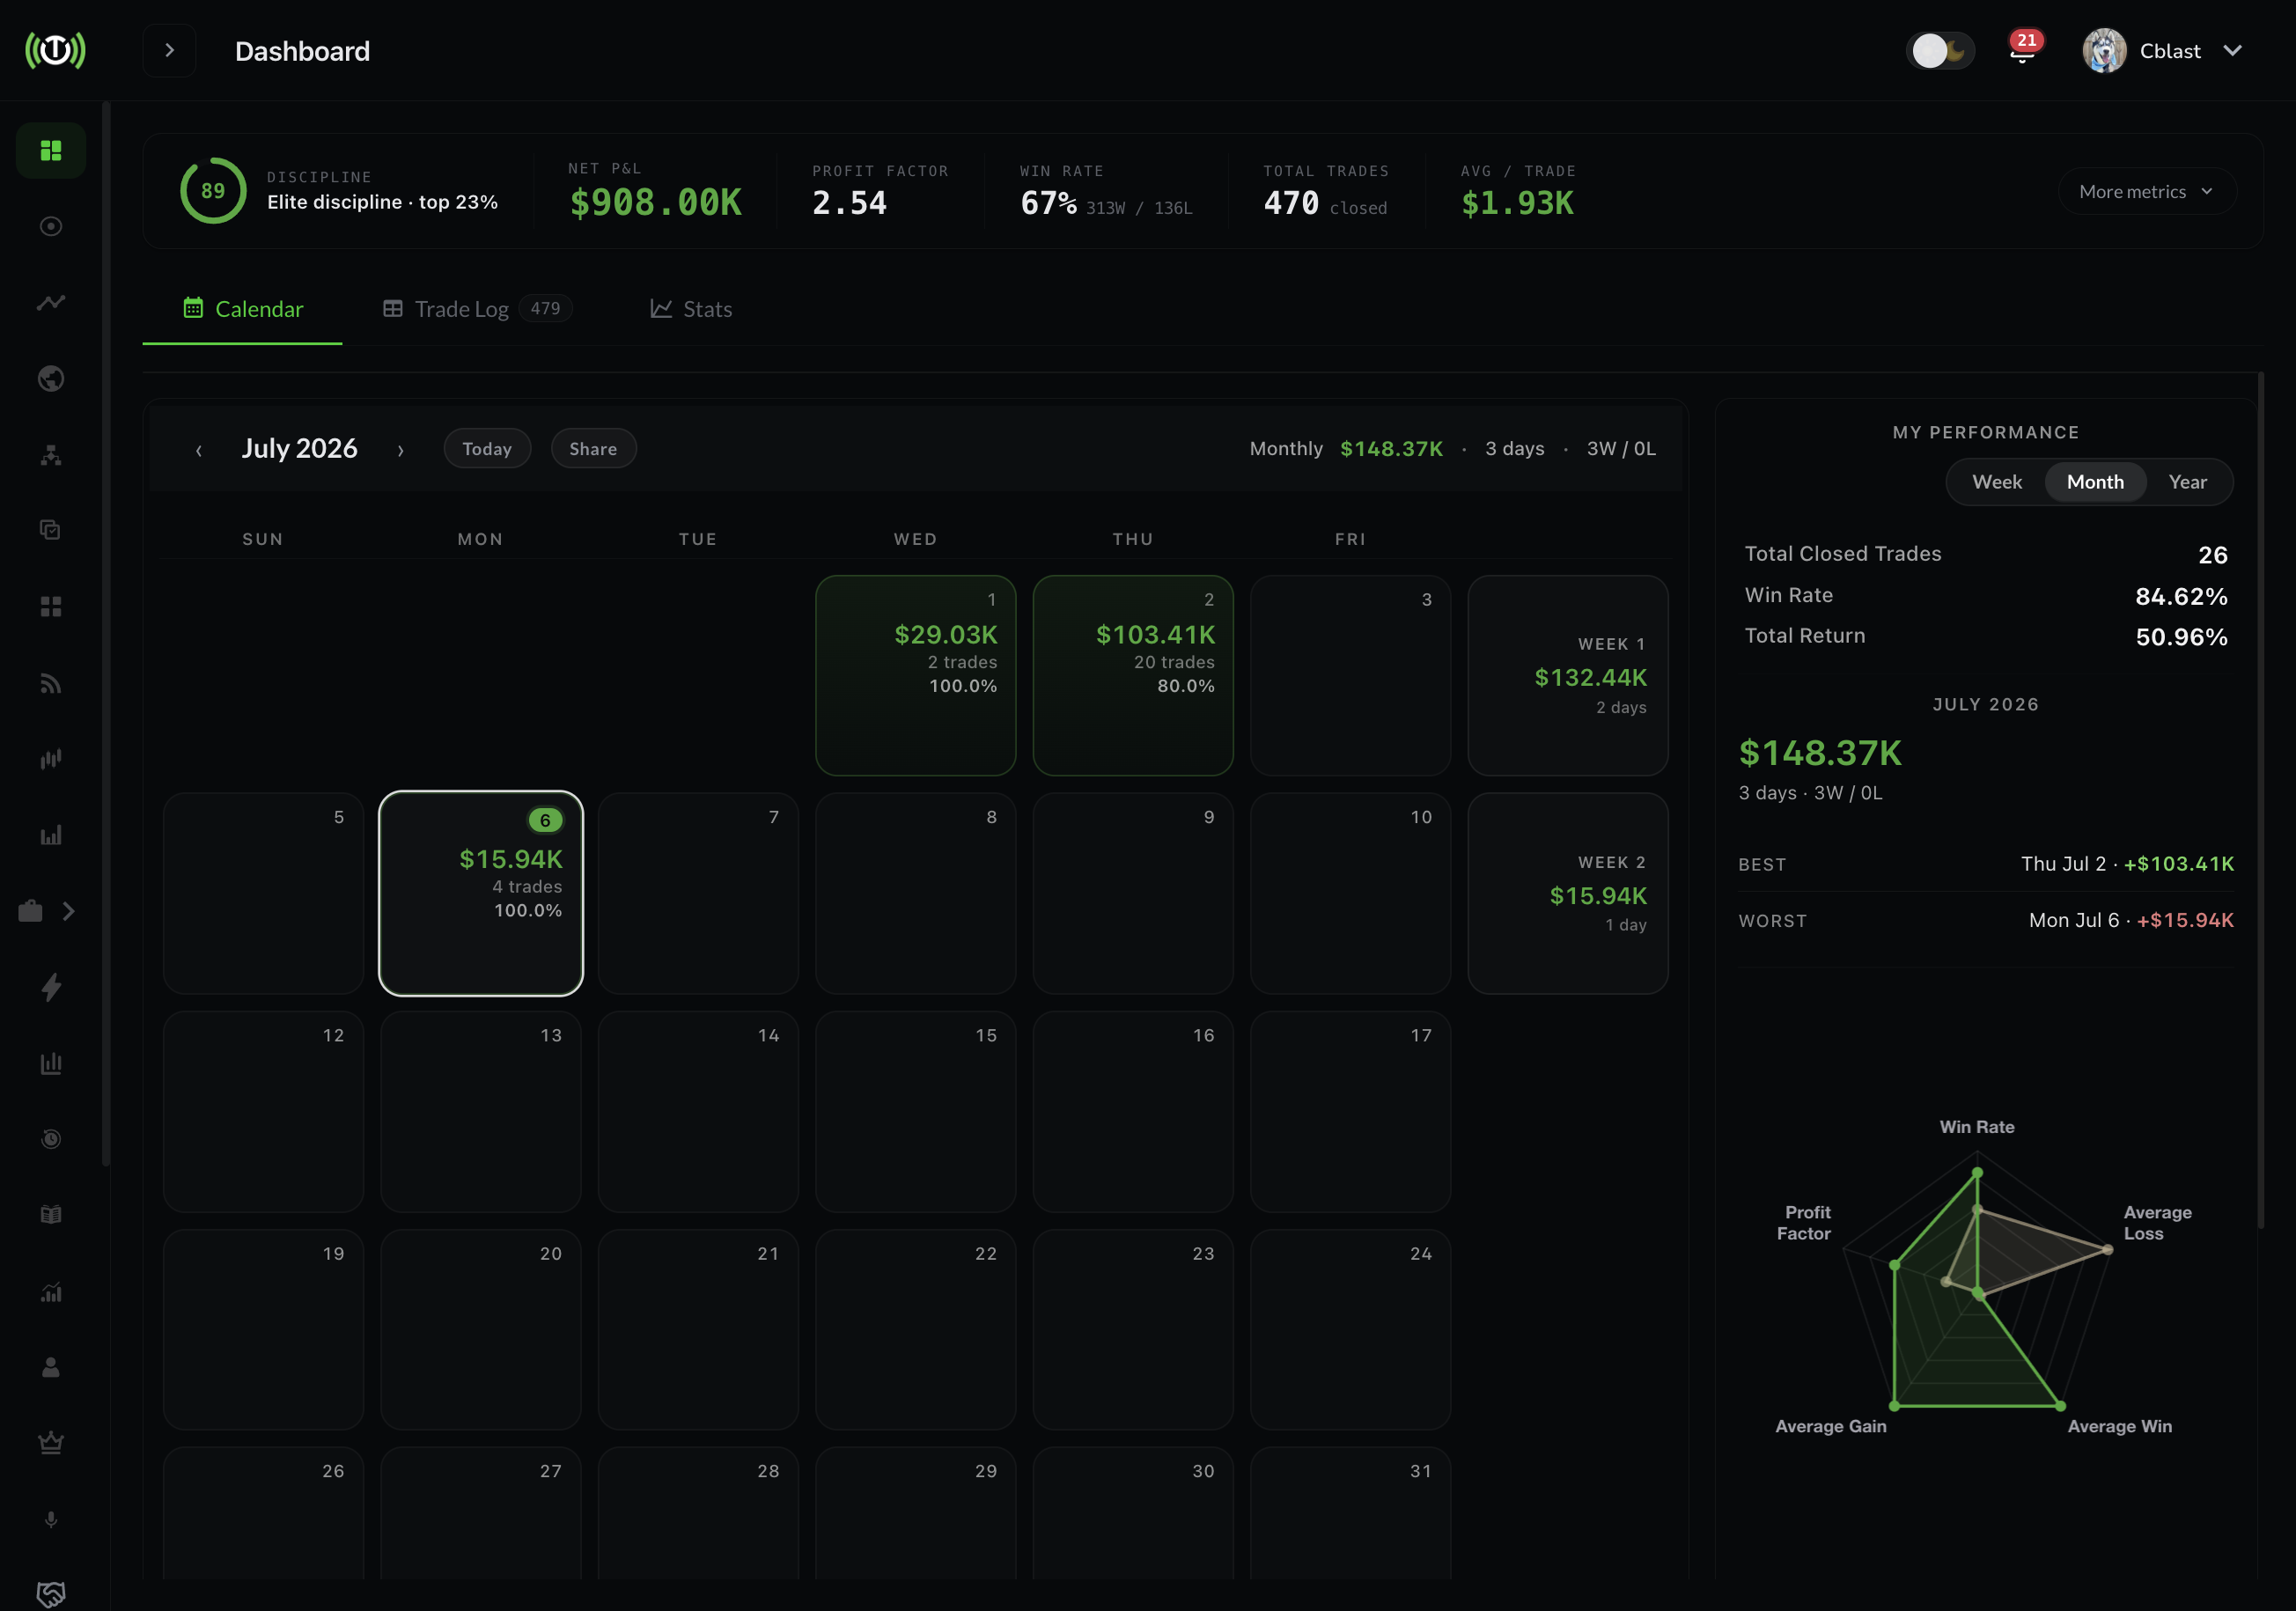This screenshot has height=1611, width=2296.
Task: Open the gray four-squares sidebar icon
Action: (51, 607)
